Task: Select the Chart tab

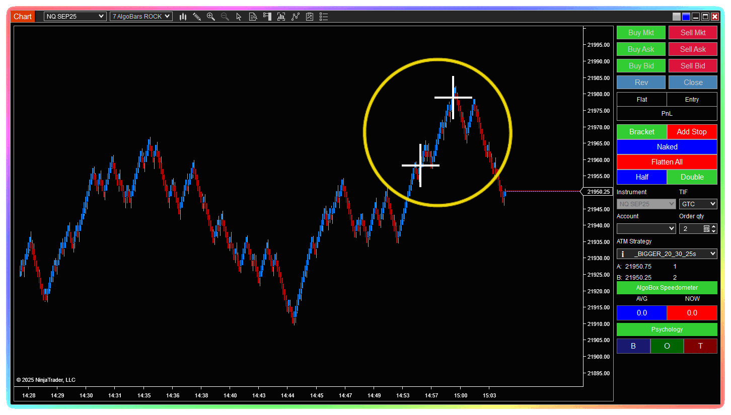Action: point(23,17)
